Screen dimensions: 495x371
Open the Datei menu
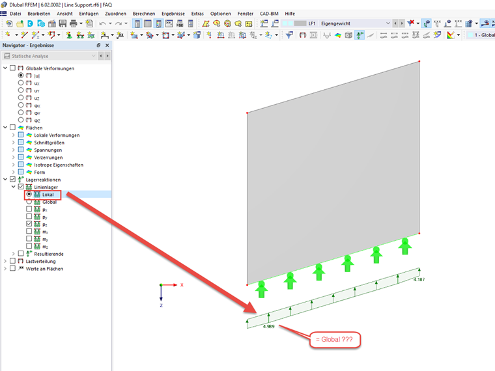pos(15,14)
